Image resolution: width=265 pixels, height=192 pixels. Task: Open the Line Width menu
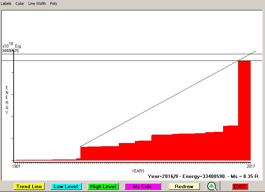37,3
